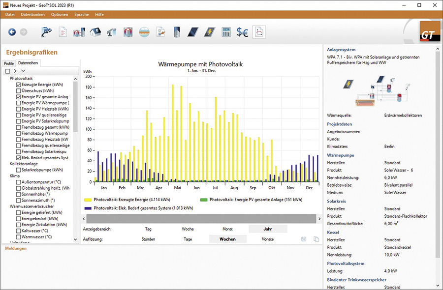Switch to the Profile tab
Screen dimensions: 443x290
[9, 63]
